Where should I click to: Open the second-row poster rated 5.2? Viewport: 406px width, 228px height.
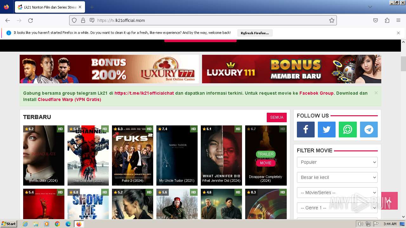coord(133,204)
